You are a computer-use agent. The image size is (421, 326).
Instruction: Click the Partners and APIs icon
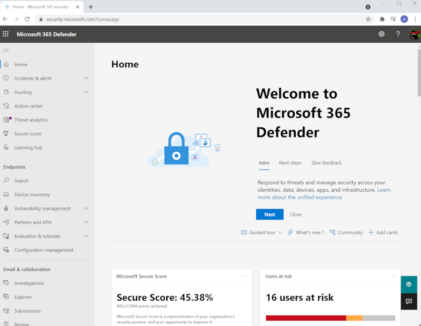point(6,222)
